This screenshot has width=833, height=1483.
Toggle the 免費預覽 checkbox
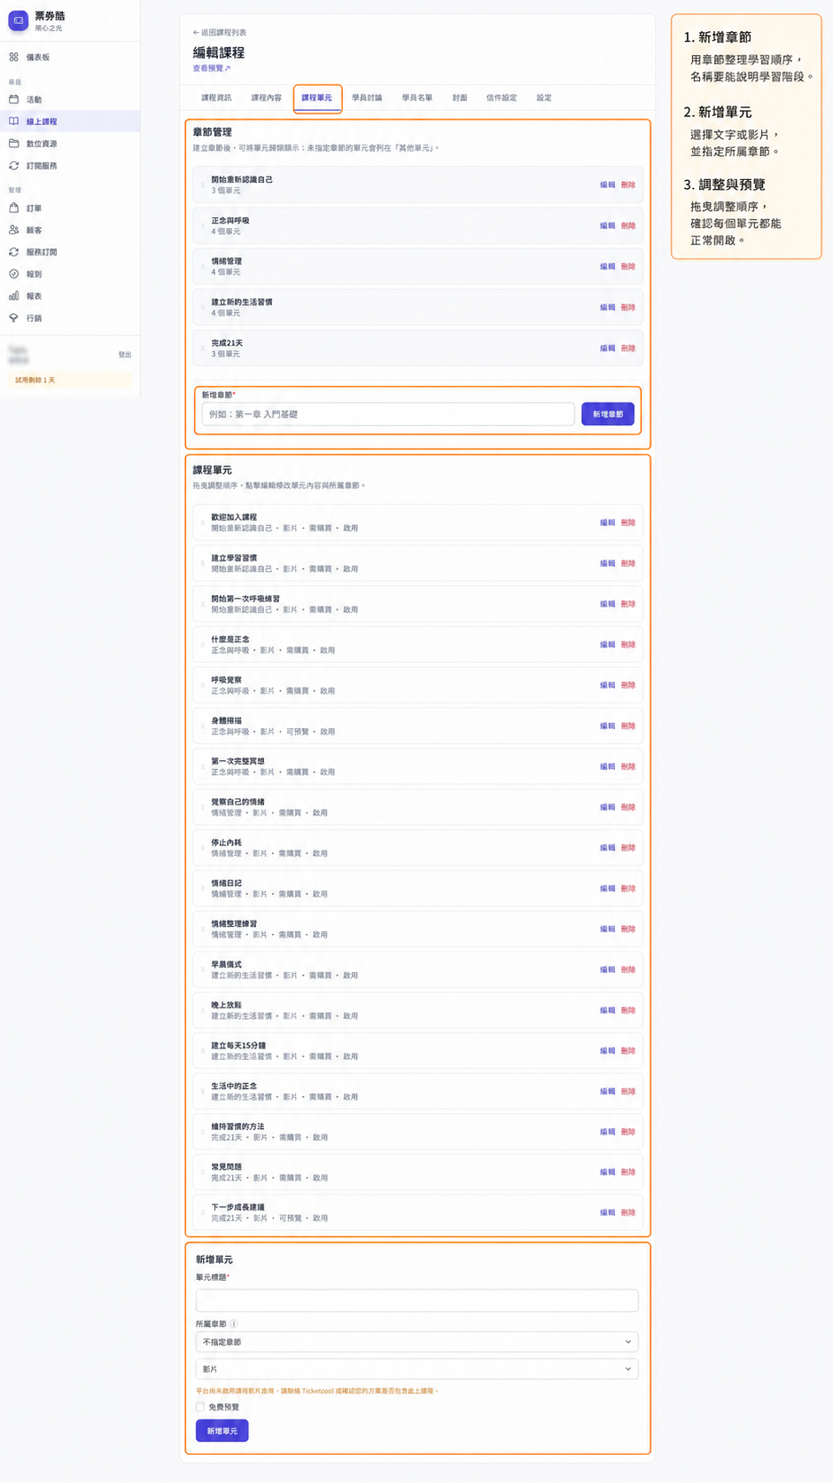point(200,1407)
